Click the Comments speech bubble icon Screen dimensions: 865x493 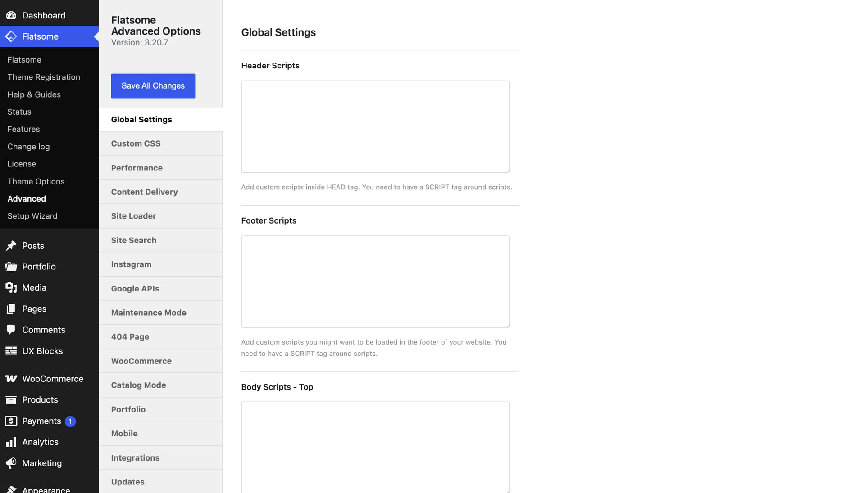click(x=11, y=330)
